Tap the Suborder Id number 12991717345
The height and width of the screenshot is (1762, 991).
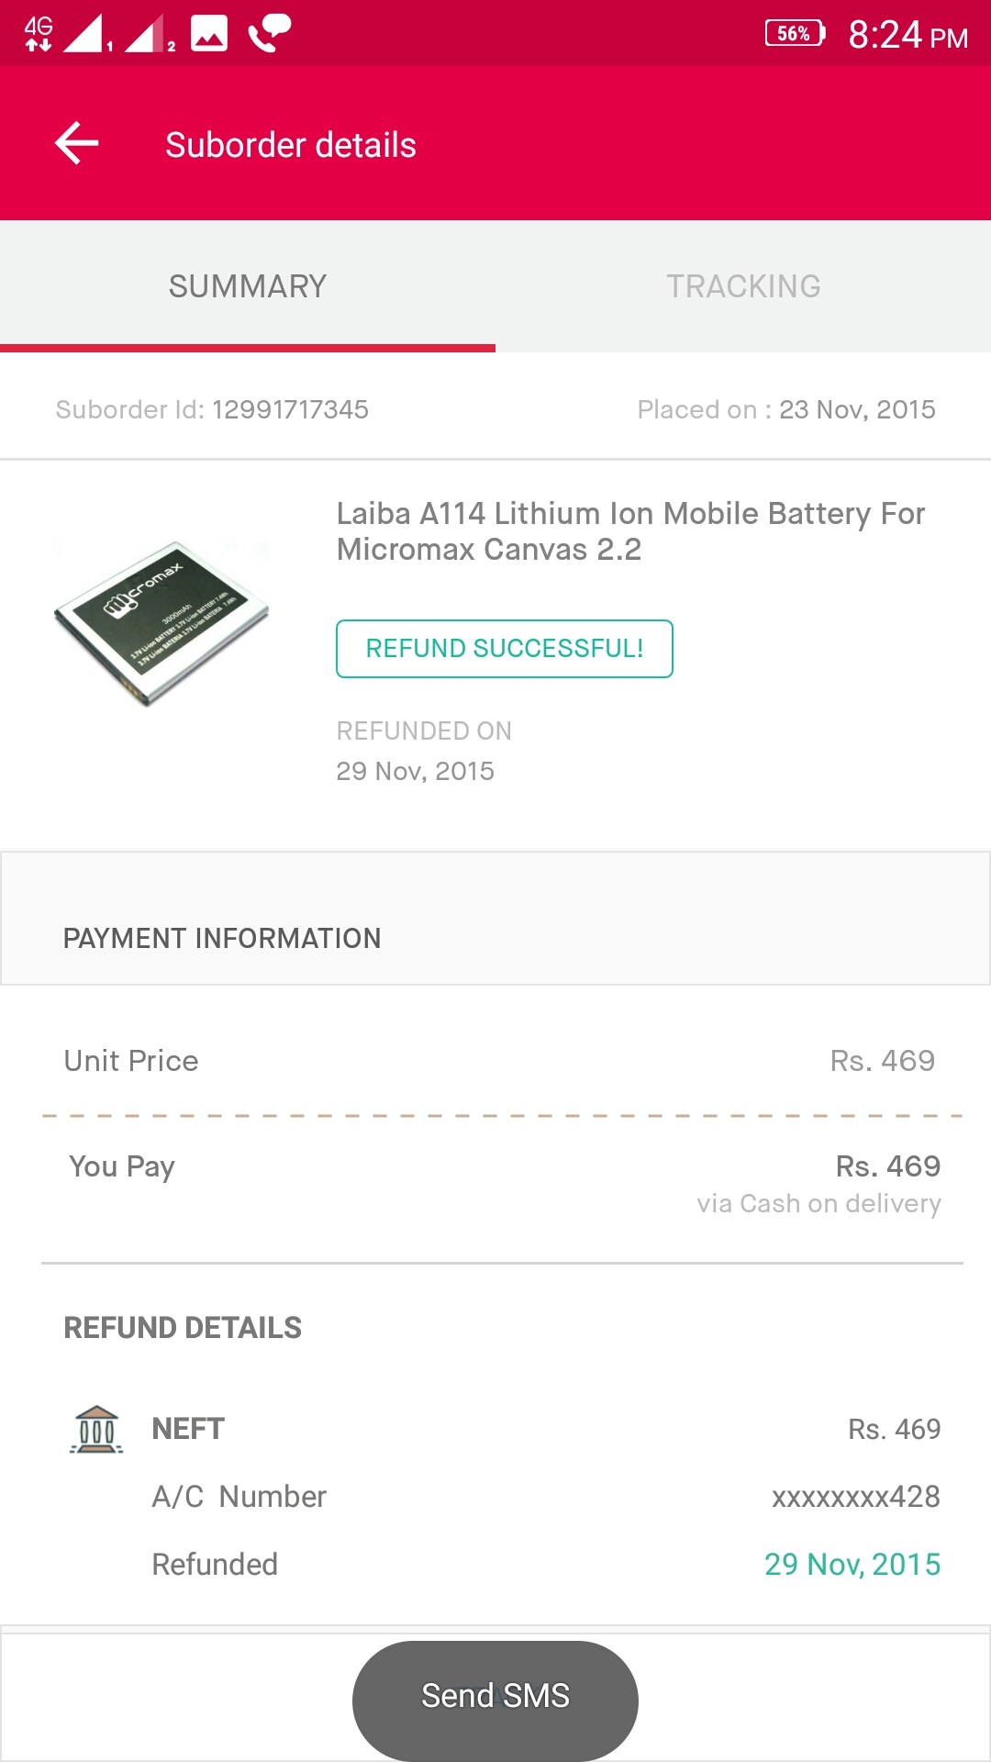(x=290, y=409)
